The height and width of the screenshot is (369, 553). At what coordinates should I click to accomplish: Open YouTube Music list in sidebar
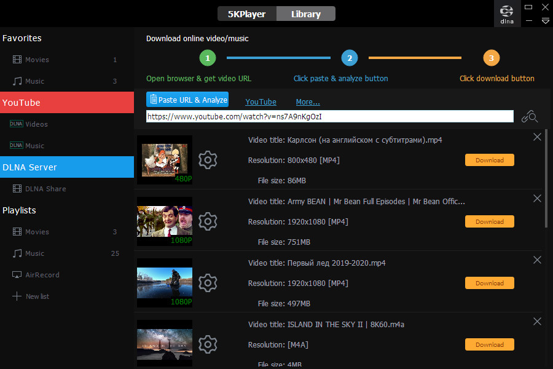[x=67, y=146]
